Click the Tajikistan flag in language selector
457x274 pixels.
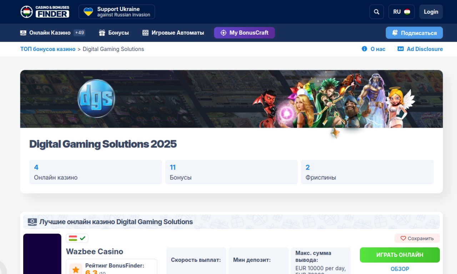pos(407,12)
